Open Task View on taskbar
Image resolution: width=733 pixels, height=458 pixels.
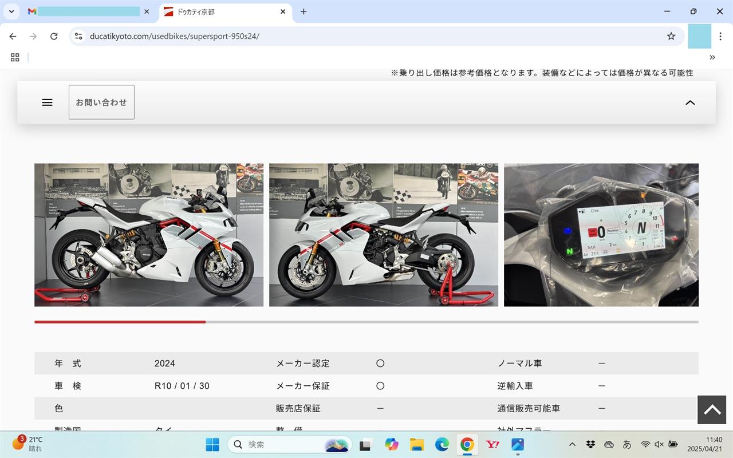pos(365,444)
